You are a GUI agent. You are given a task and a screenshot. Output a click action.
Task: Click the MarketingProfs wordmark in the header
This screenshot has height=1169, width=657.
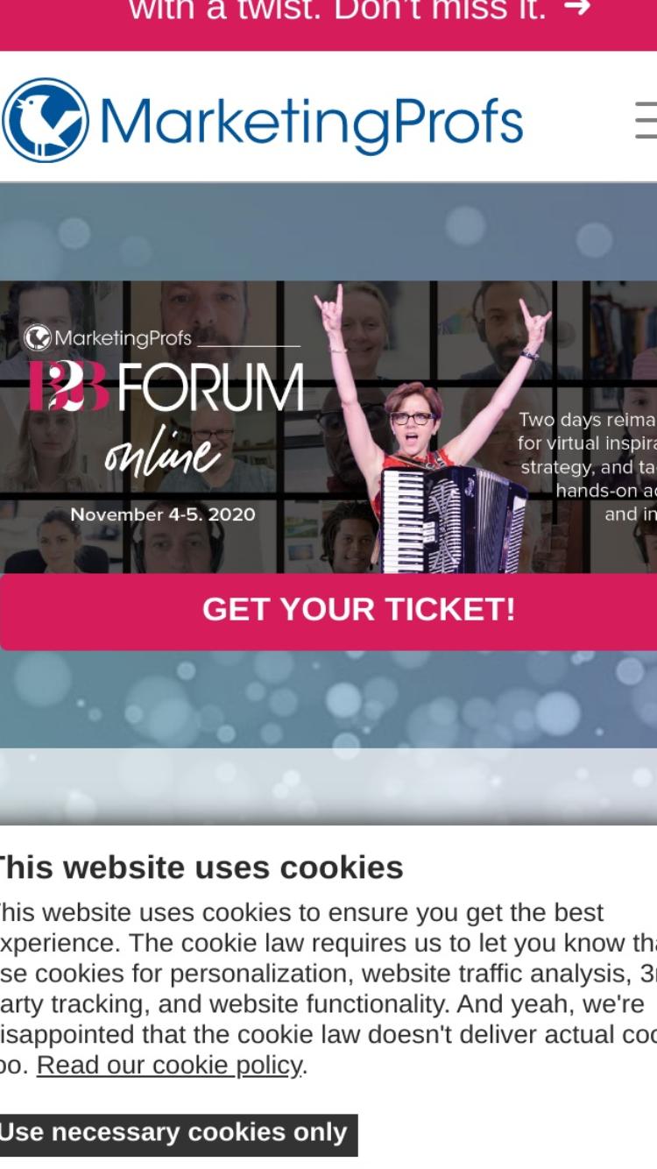[312, 124]
